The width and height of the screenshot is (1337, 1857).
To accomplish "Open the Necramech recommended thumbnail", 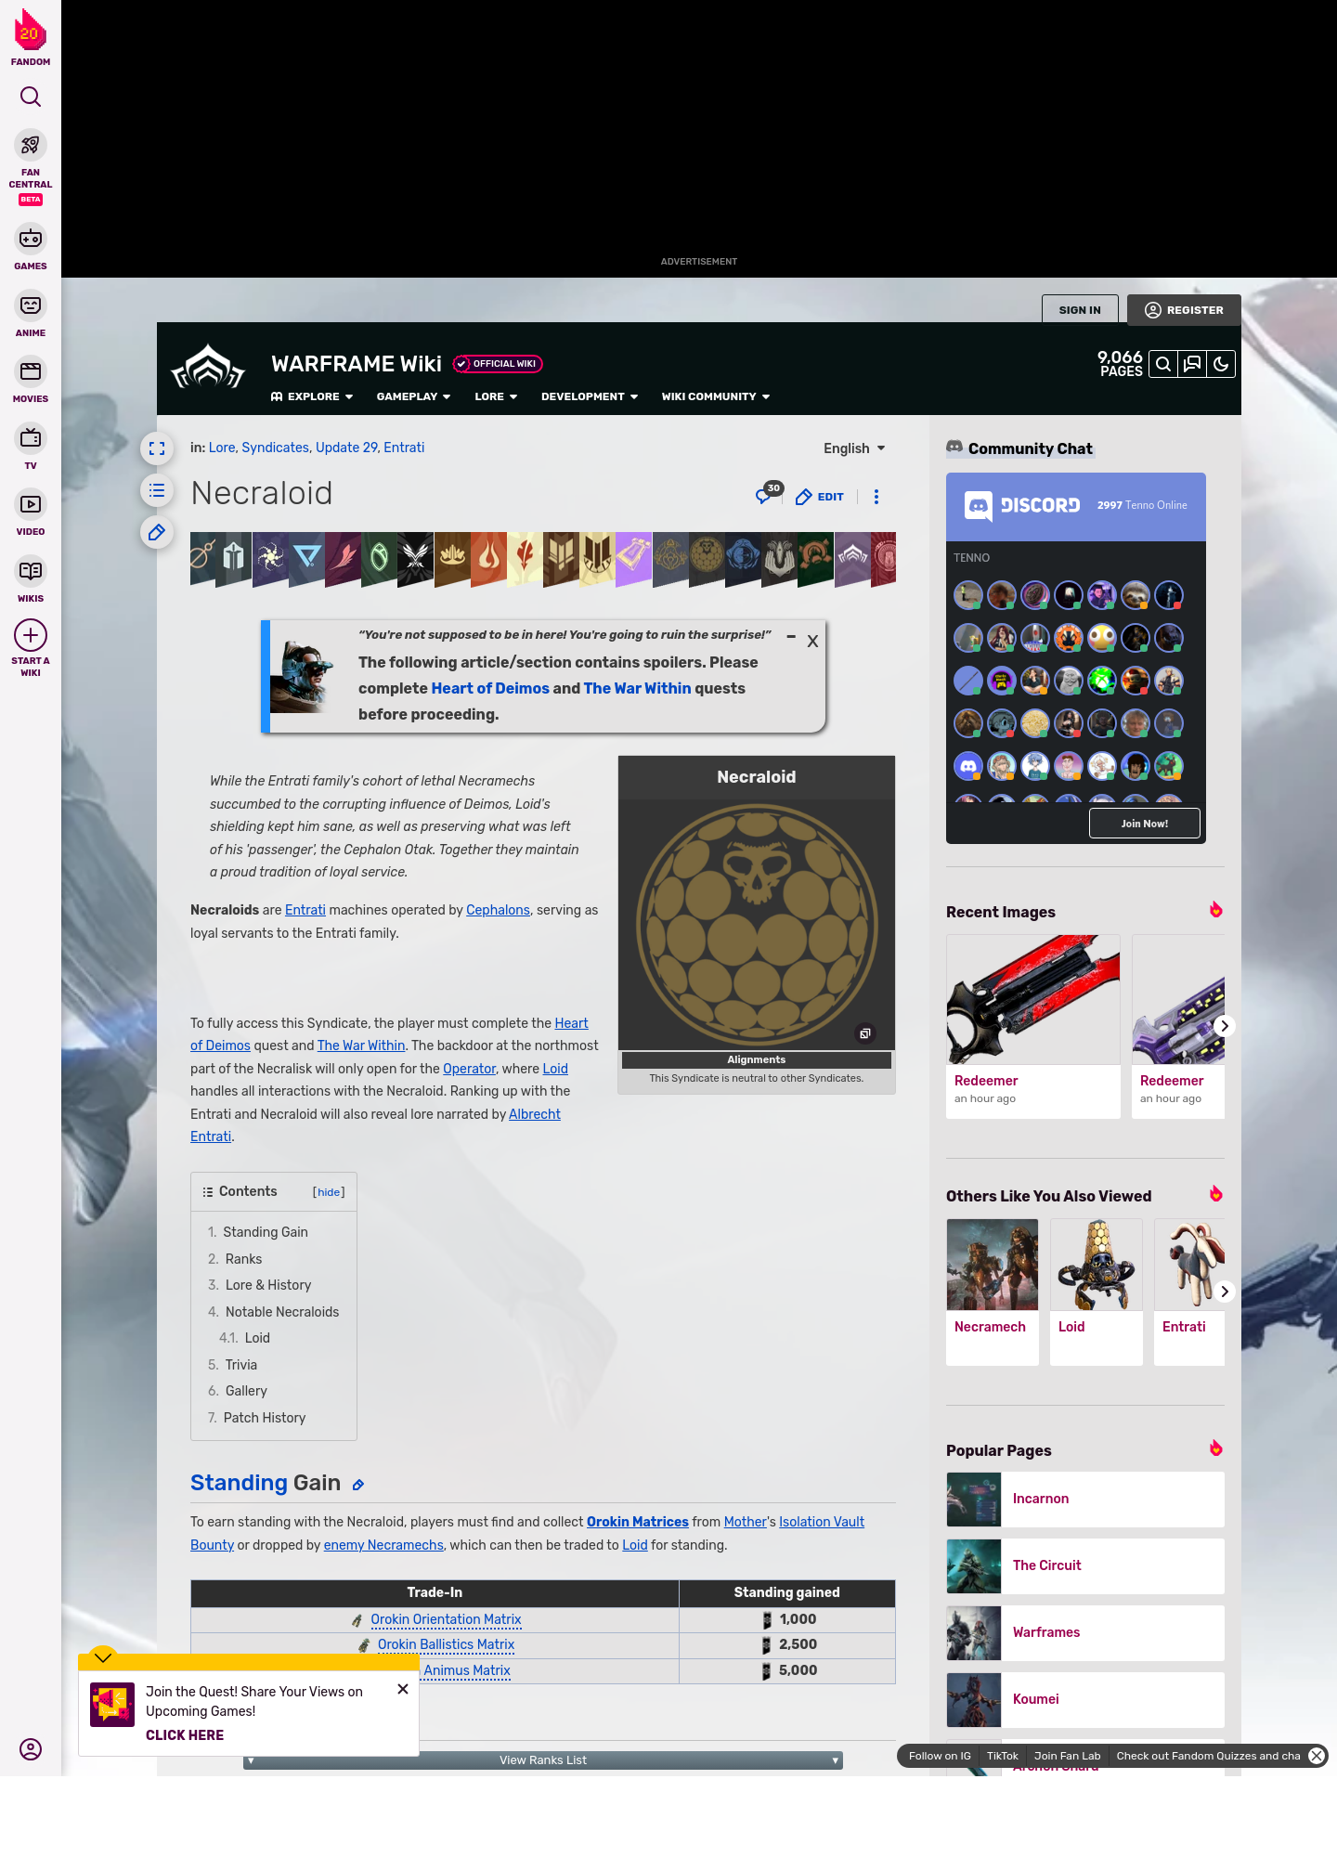I will (993, 1265).
